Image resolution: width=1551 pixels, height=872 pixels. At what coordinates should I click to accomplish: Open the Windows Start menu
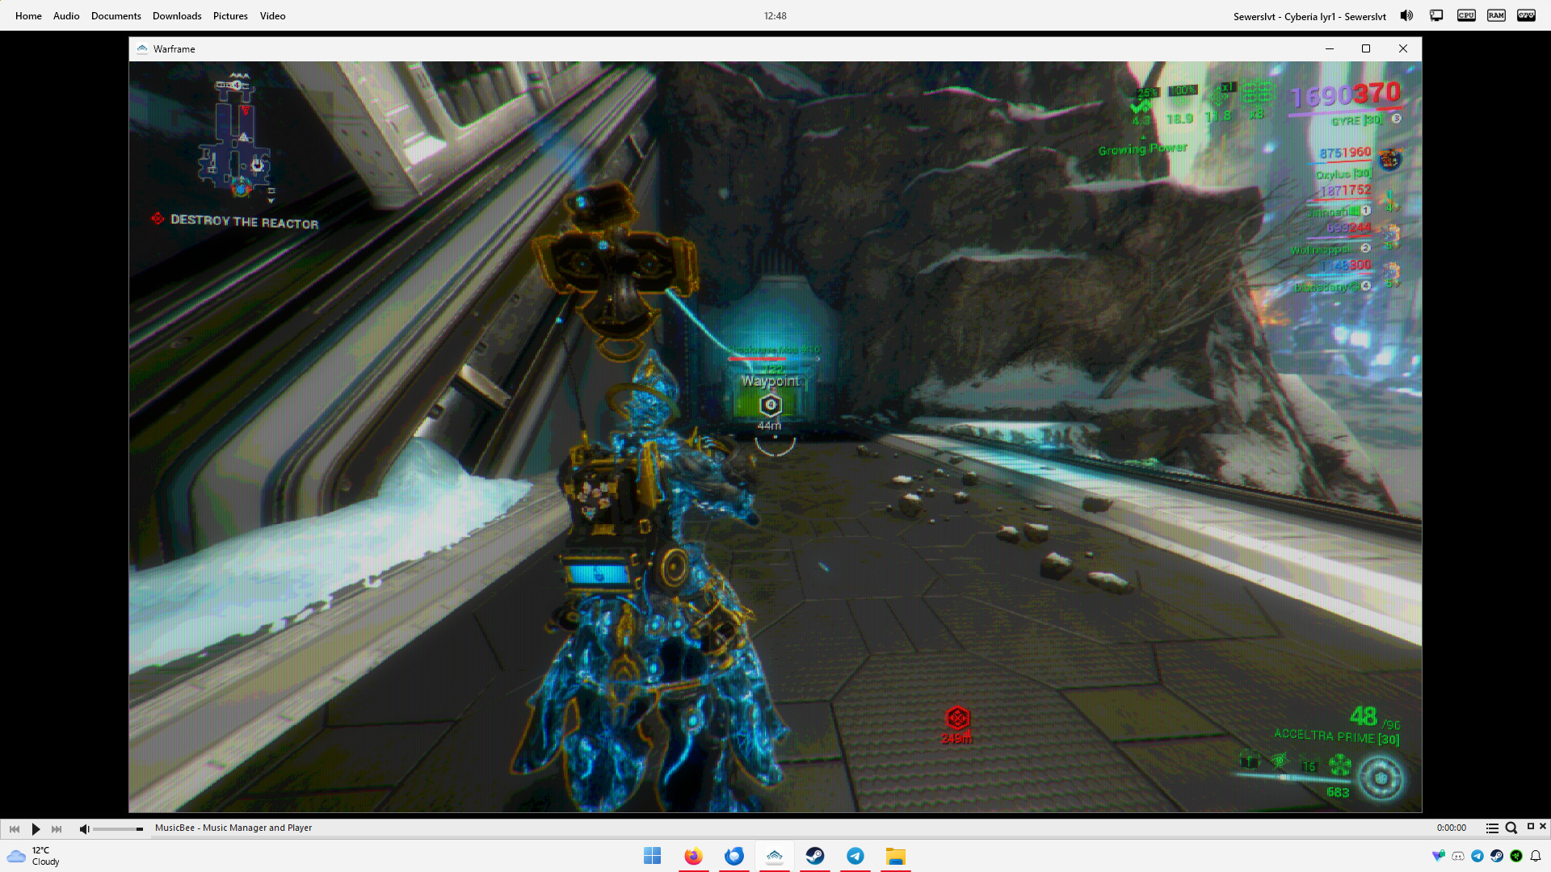click(652, 856)
